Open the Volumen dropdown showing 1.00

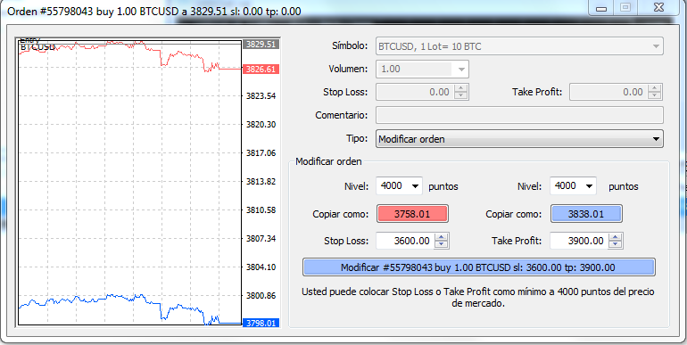coord(422,70)
